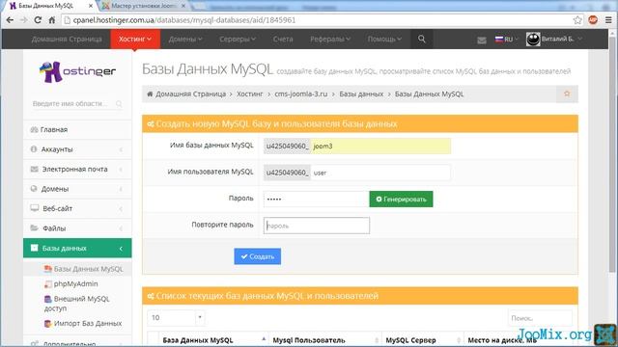Click Хостинг breadcrumb link

[x=249, y=94]
